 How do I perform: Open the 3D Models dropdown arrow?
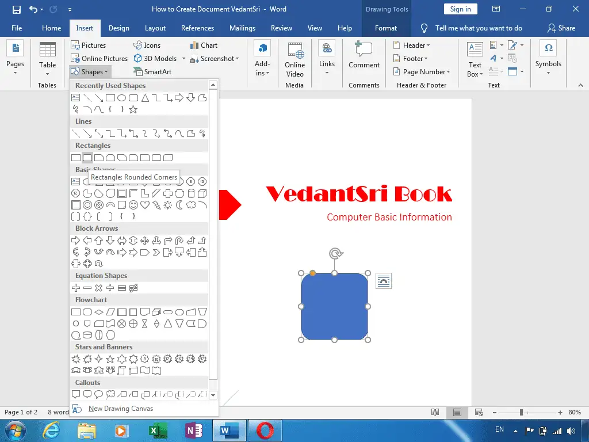click(x=183, y=59)
